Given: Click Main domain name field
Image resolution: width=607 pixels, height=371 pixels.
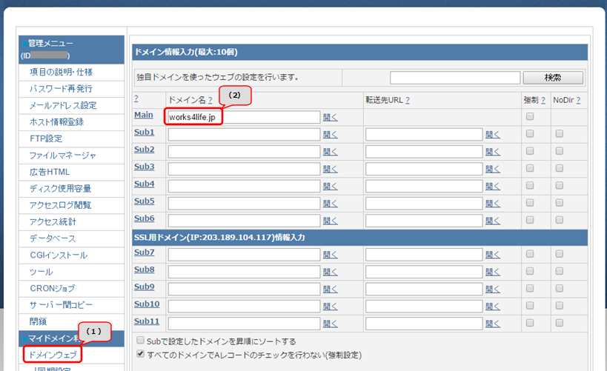Looking at the screenshot, I should [x=244, y=117].
